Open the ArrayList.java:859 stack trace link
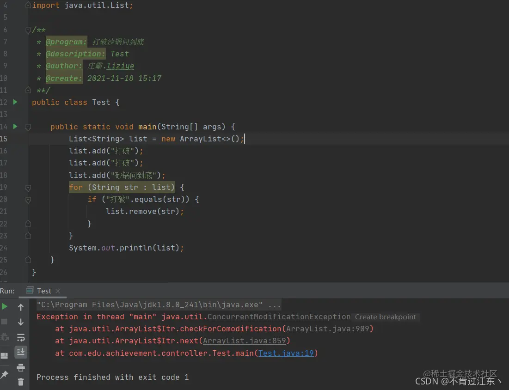The width and height of the screenshot is (509, 390). tap(245, 341)
